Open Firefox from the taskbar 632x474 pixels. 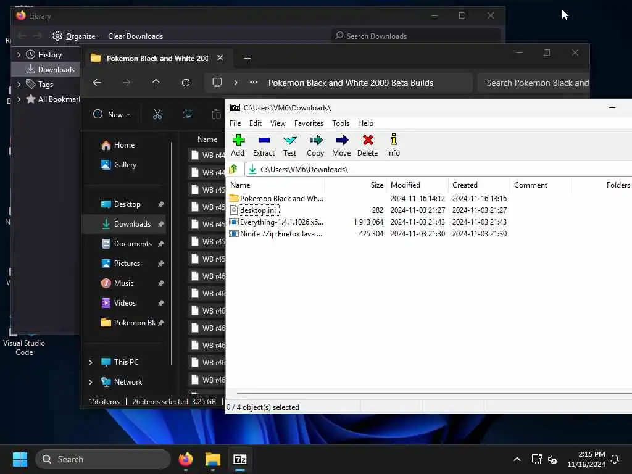pos(185,459)
